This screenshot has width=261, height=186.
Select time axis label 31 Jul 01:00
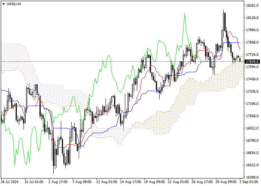[34, 182]
